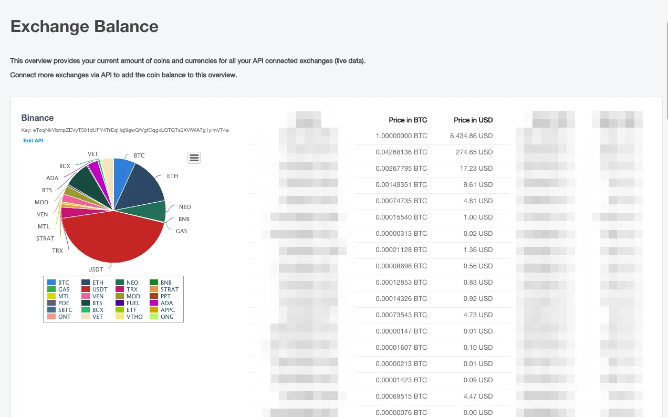Hide BTS series via legend entry

(92, 303)
